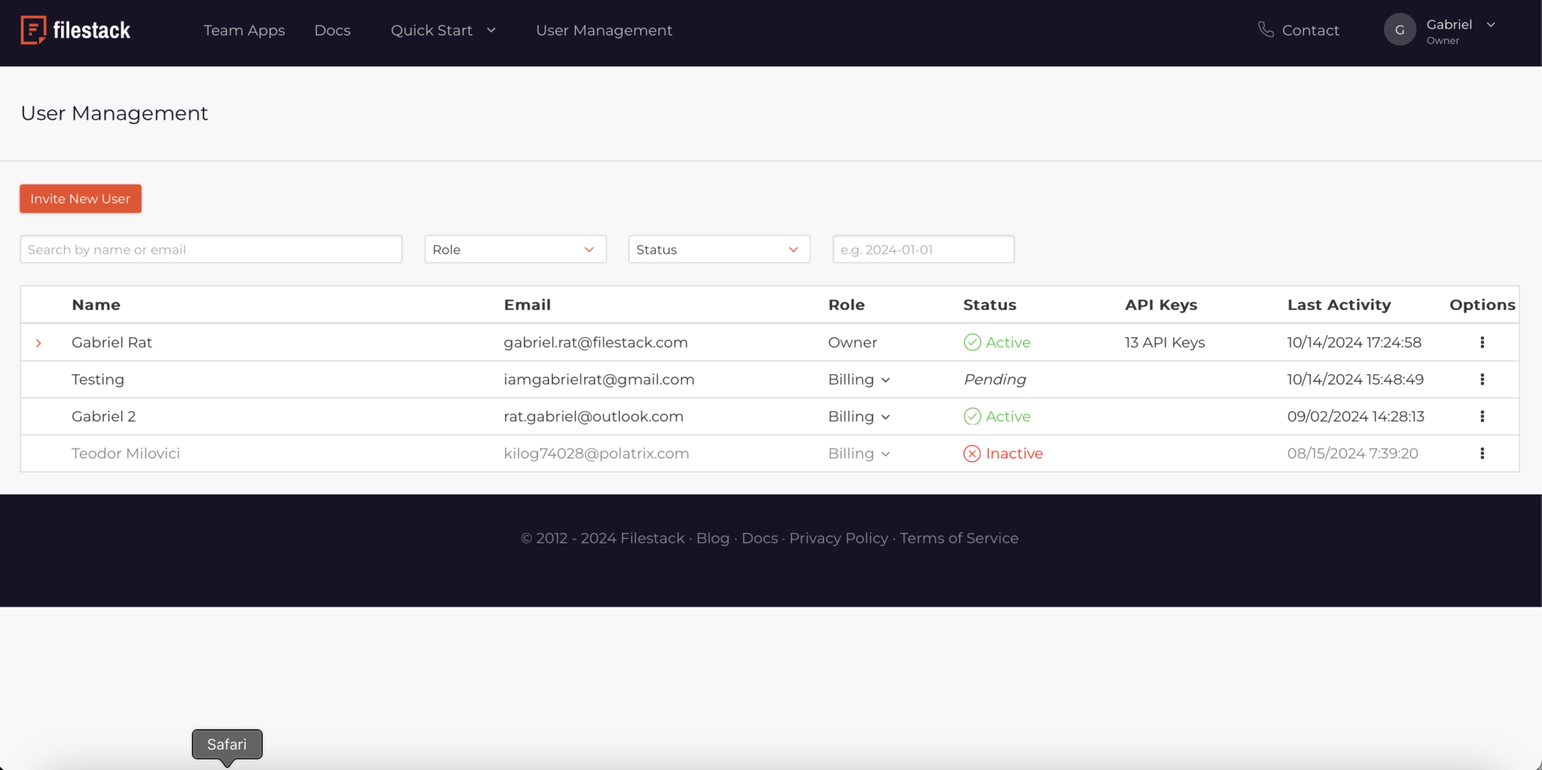Click the Active status icon for Gabriel 2
Image resolution: width=1542 pixels, height=770 pixels.
[x=973, y=415]
